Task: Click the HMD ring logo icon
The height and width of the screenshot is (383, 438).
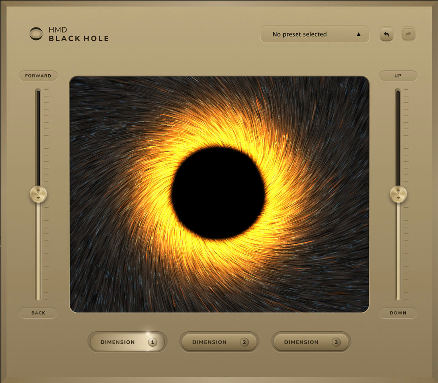Action: 36,34
